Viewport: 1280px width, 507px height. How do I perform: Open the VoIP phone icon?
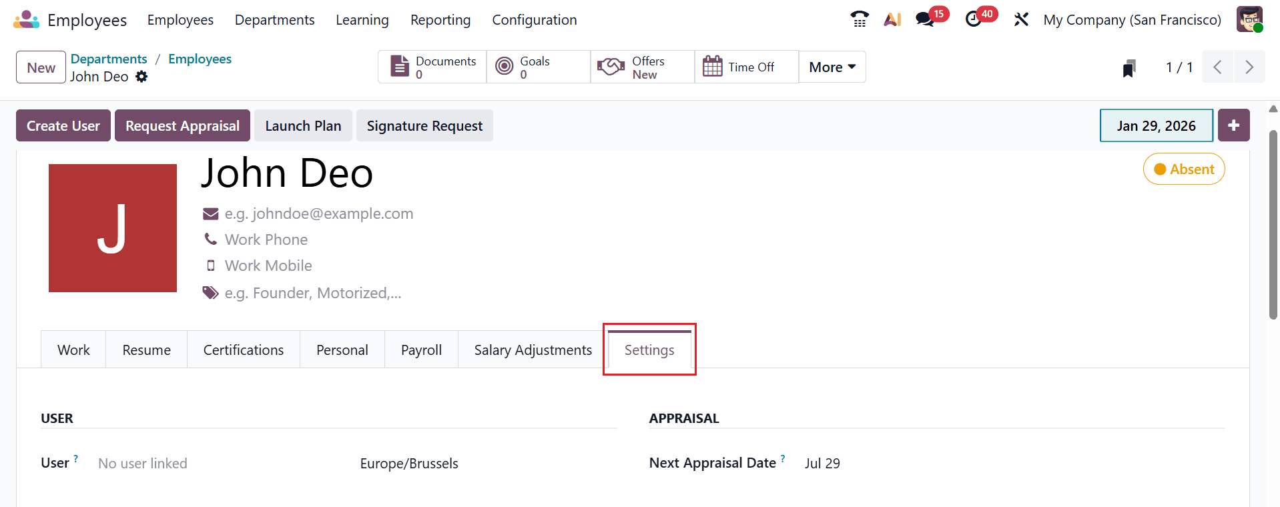tap(860, 19)
